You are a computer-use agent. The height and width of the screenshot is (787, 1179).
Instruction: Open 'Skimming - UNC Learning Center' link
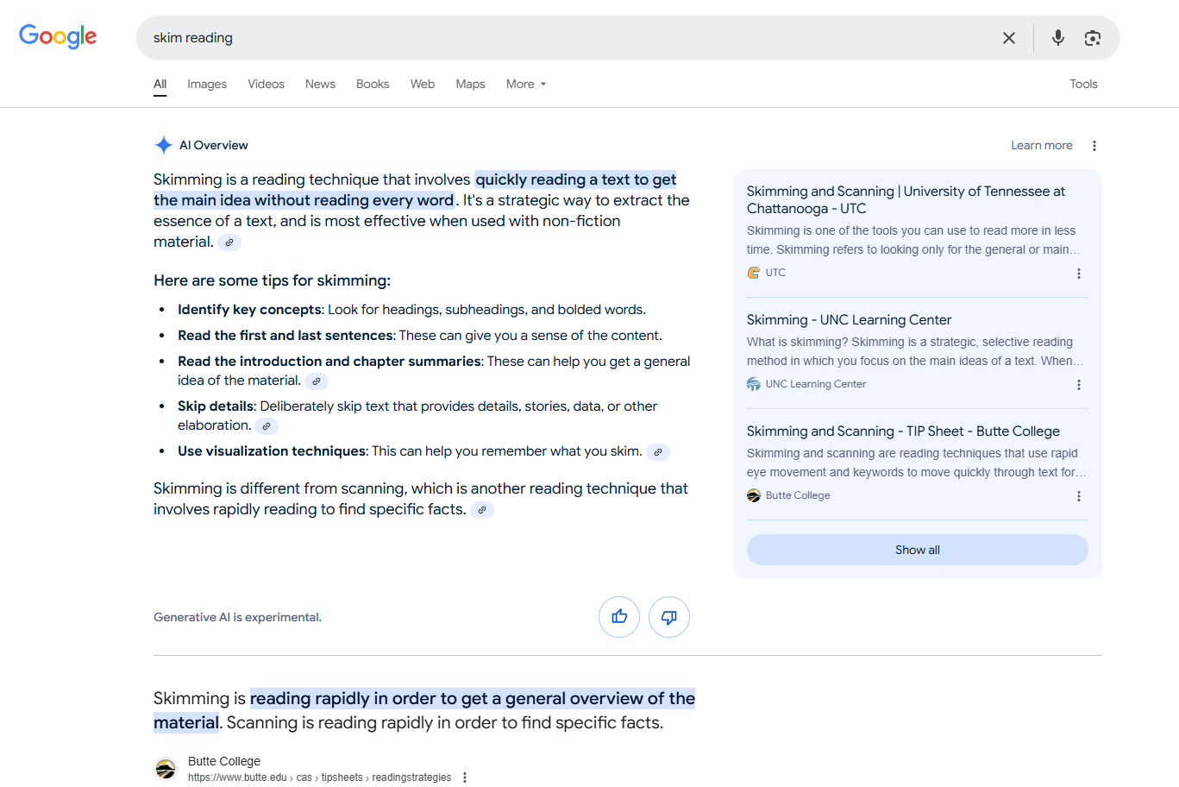(849, 319)
